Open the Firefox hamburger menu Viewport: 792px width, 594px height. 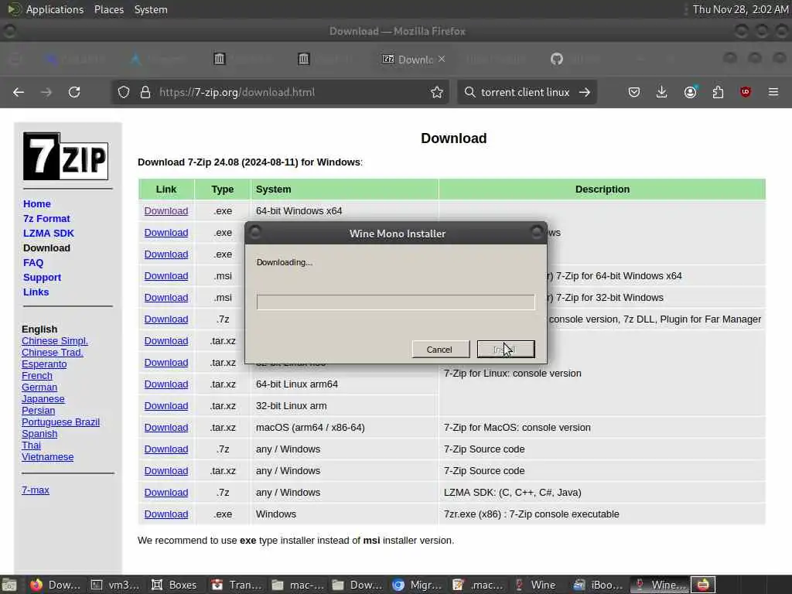coord(773,93)
